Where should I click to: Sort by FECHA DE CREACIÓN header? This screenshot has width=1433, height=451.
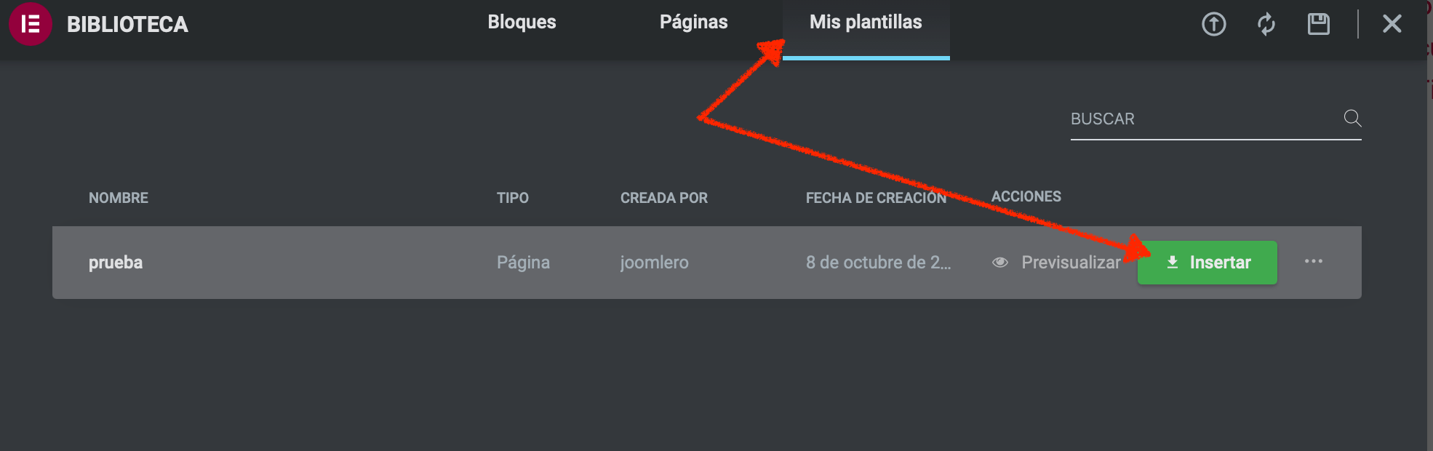pos(876,198)
